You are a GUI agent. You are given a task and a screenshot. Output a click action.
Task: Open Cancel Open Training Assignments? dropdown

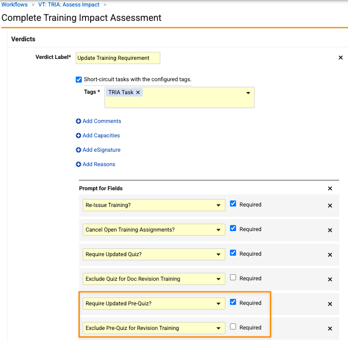(218, 230)
